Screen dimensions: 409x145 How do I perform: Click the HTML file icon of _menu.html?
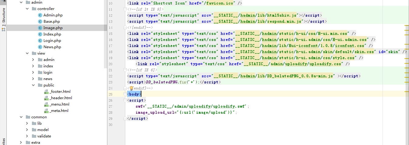(46, 104)
